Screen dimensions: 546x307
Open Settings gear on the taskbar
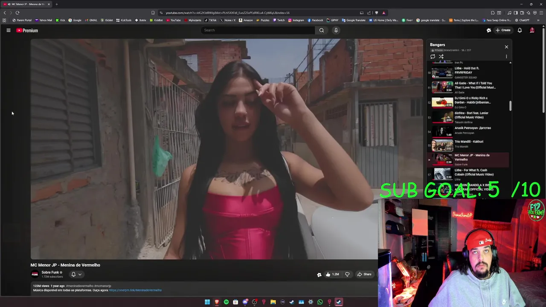pos(311,302)
